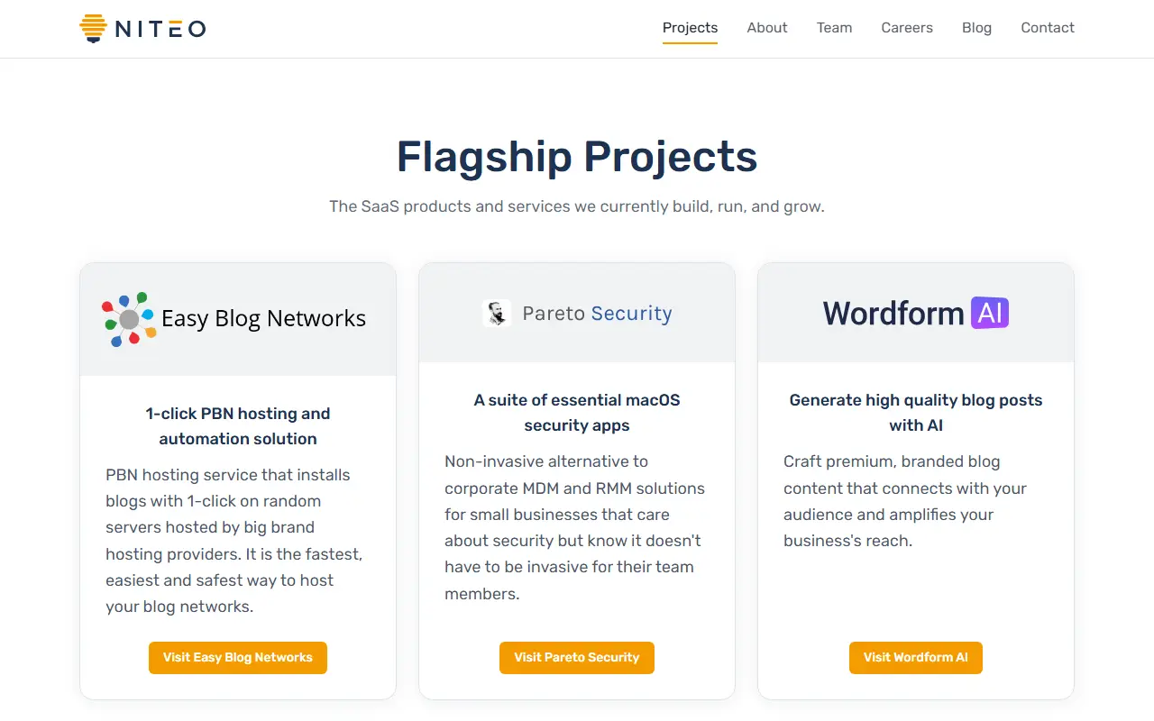The image size is (1154, 721).
Task: Click the Wordform AI logo
Action: coord(916,313)
